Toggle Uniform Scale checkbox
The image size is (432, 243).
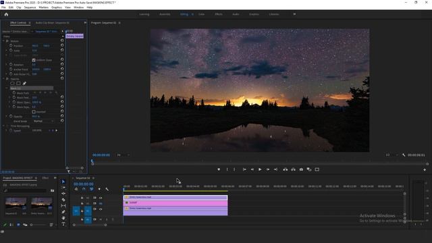(x=34, y=60)
